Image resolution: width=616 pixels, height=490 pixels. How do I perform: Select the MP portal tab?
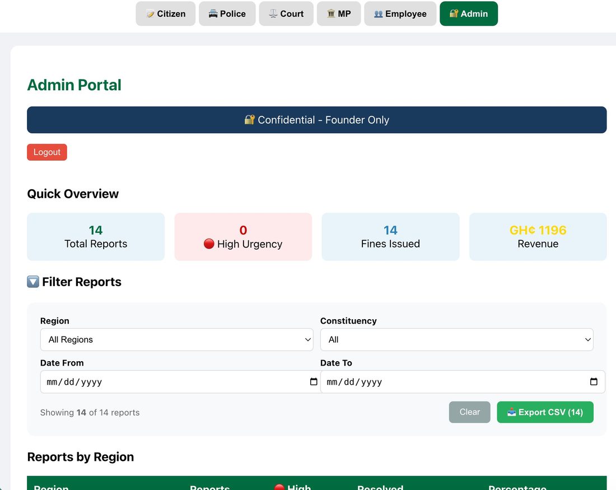pyautogui.click(x=339, y=14)
